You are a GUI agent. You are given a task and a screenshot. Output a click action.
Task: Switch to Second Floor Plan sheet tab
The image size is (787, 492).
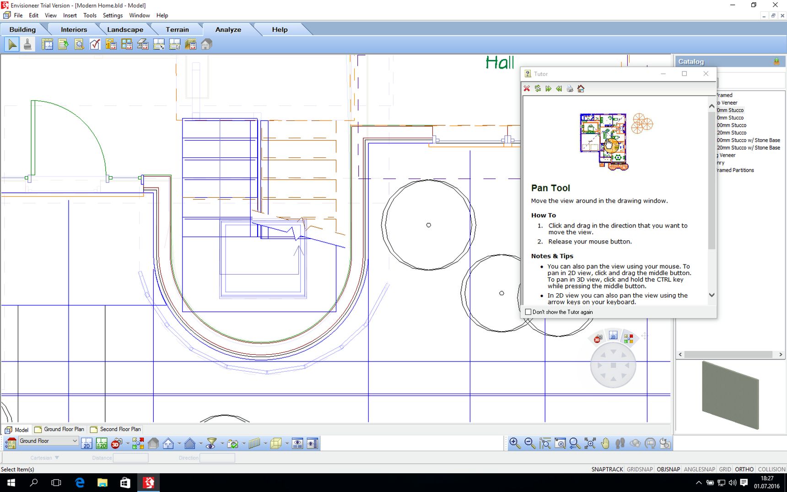[x=116, y=429]
